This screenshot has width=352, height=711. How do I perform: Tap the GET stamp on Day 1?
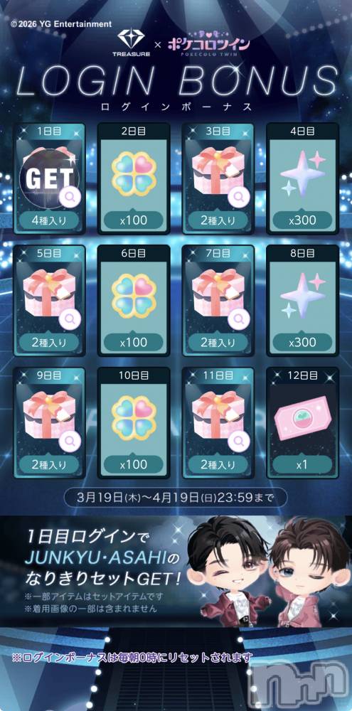click(48, 178)
